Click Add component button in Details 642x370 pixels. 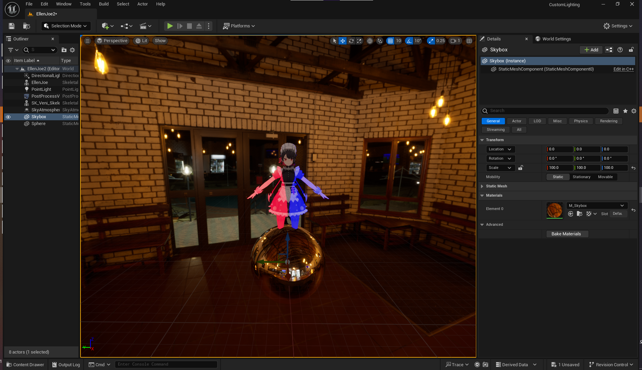pyautogui.click(x=591, y=50)
